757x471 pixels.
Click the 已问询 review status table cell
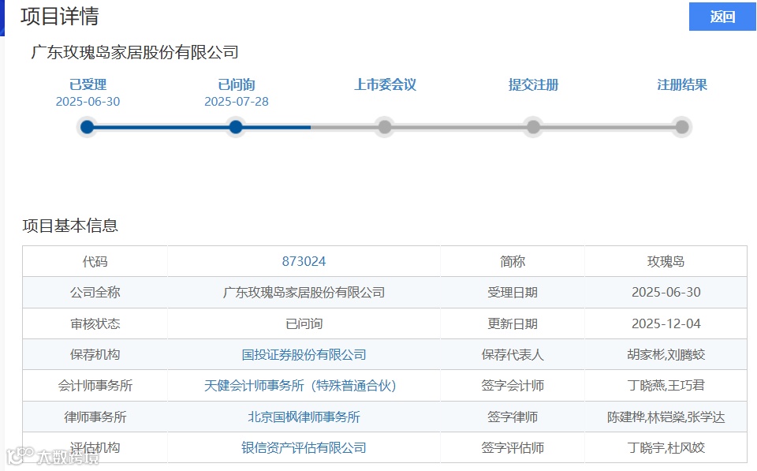coord(304,323)
